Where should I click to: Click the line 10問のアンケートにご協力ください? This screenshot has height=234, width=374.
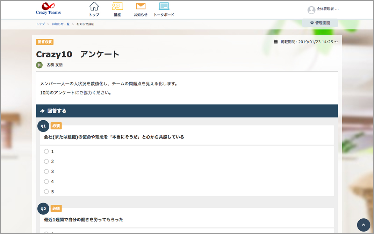pos(76,93)
